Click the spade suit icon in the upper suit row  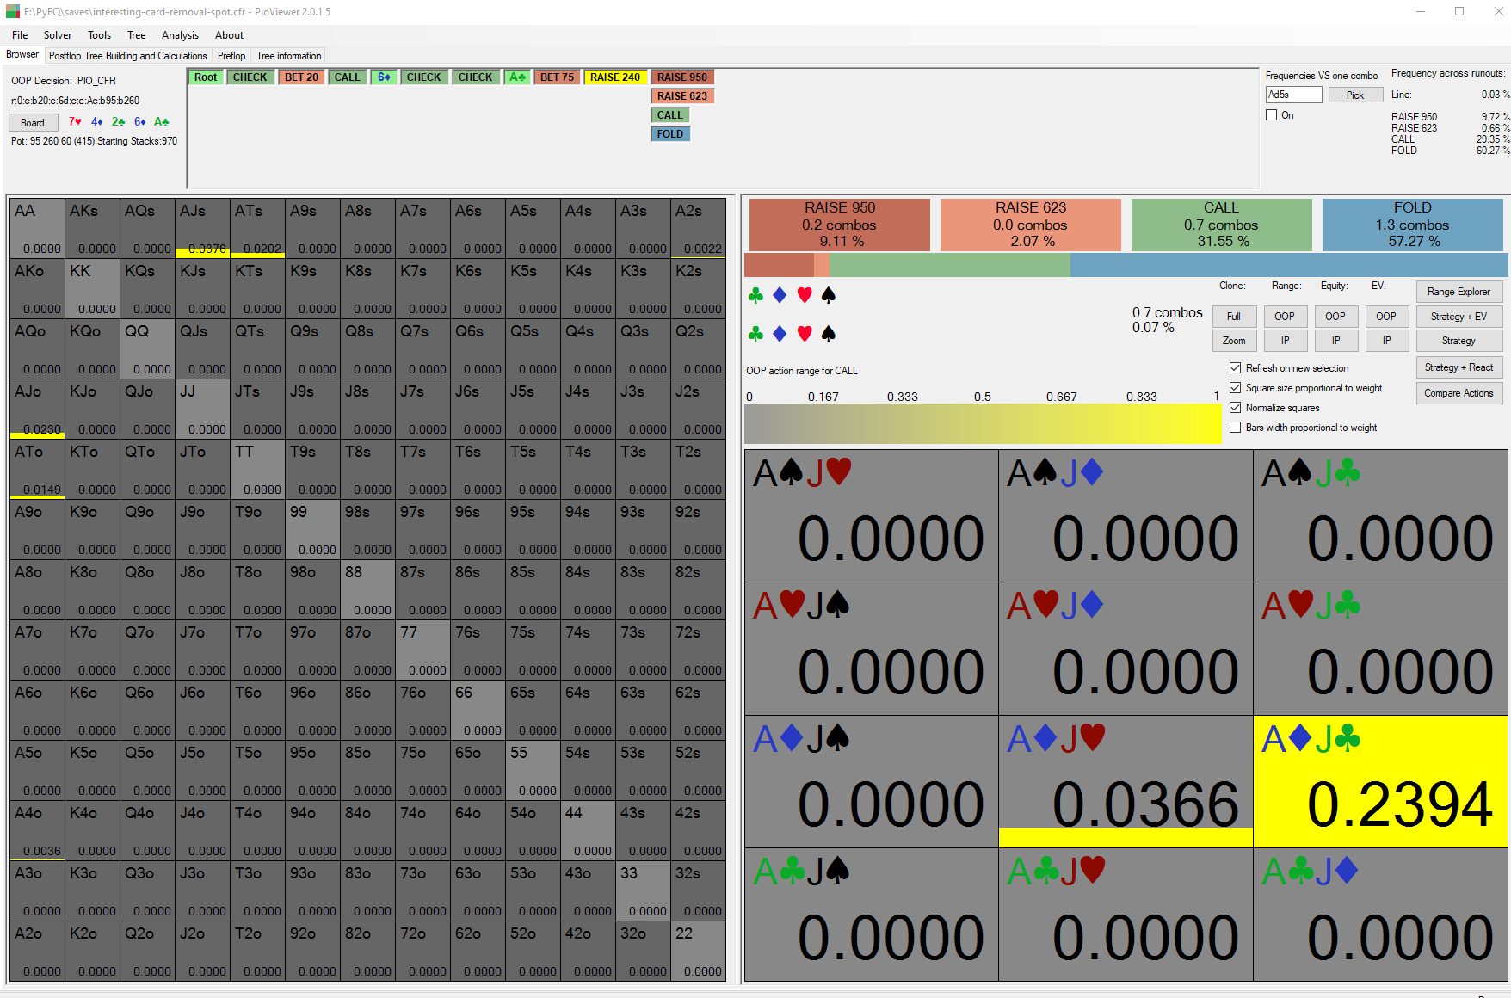pyautogui.click(x=829, y=296)
